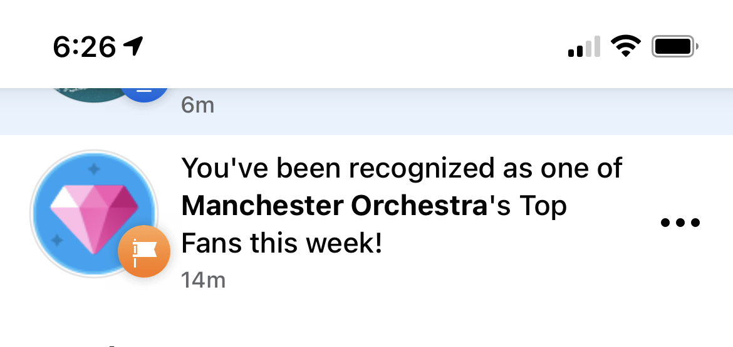
Task: Tap the Wi-Fi status icon
Action: [625, 46]
